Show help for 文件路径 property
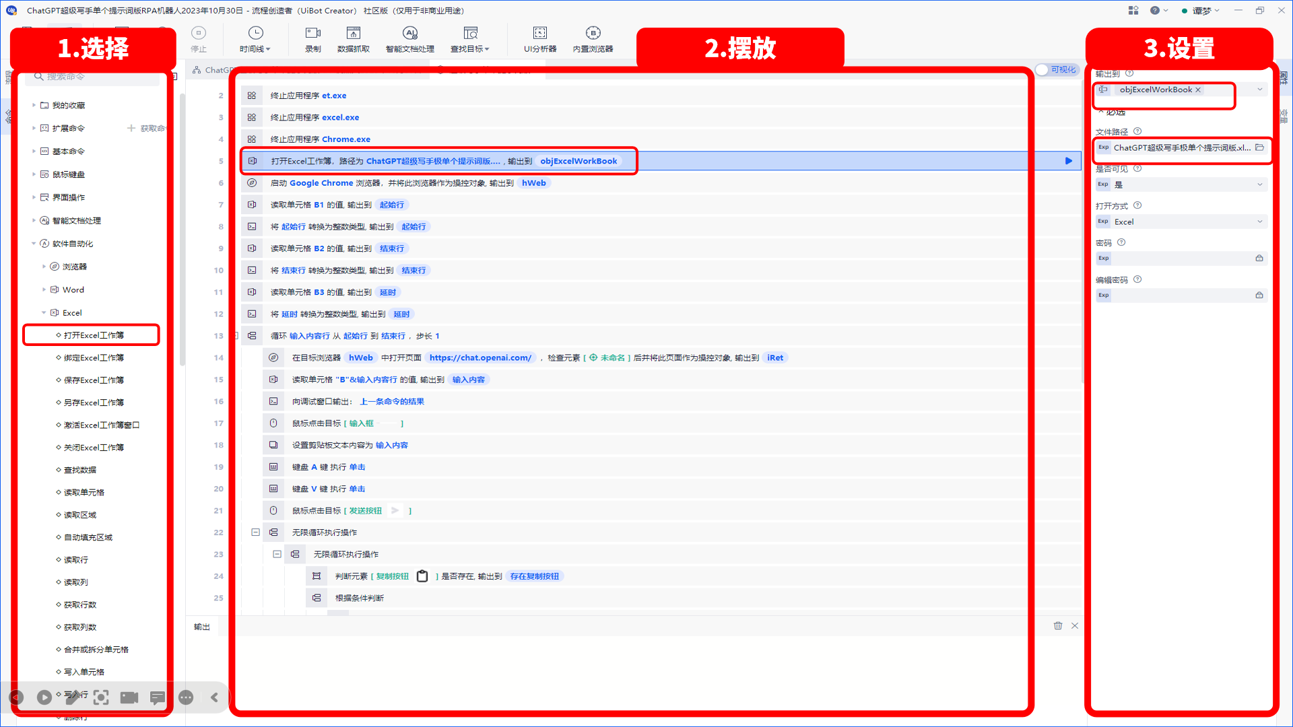The width and height of the screenshot is (1293, 727). coord(1137,131)
